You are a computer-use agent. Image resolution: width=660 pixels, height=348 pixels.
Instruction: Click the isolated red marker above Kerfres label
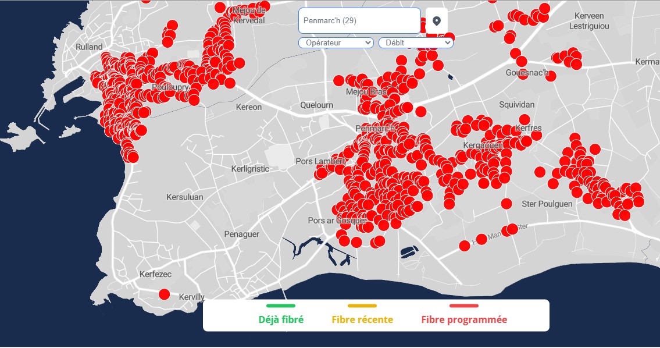tap(524, 119)
